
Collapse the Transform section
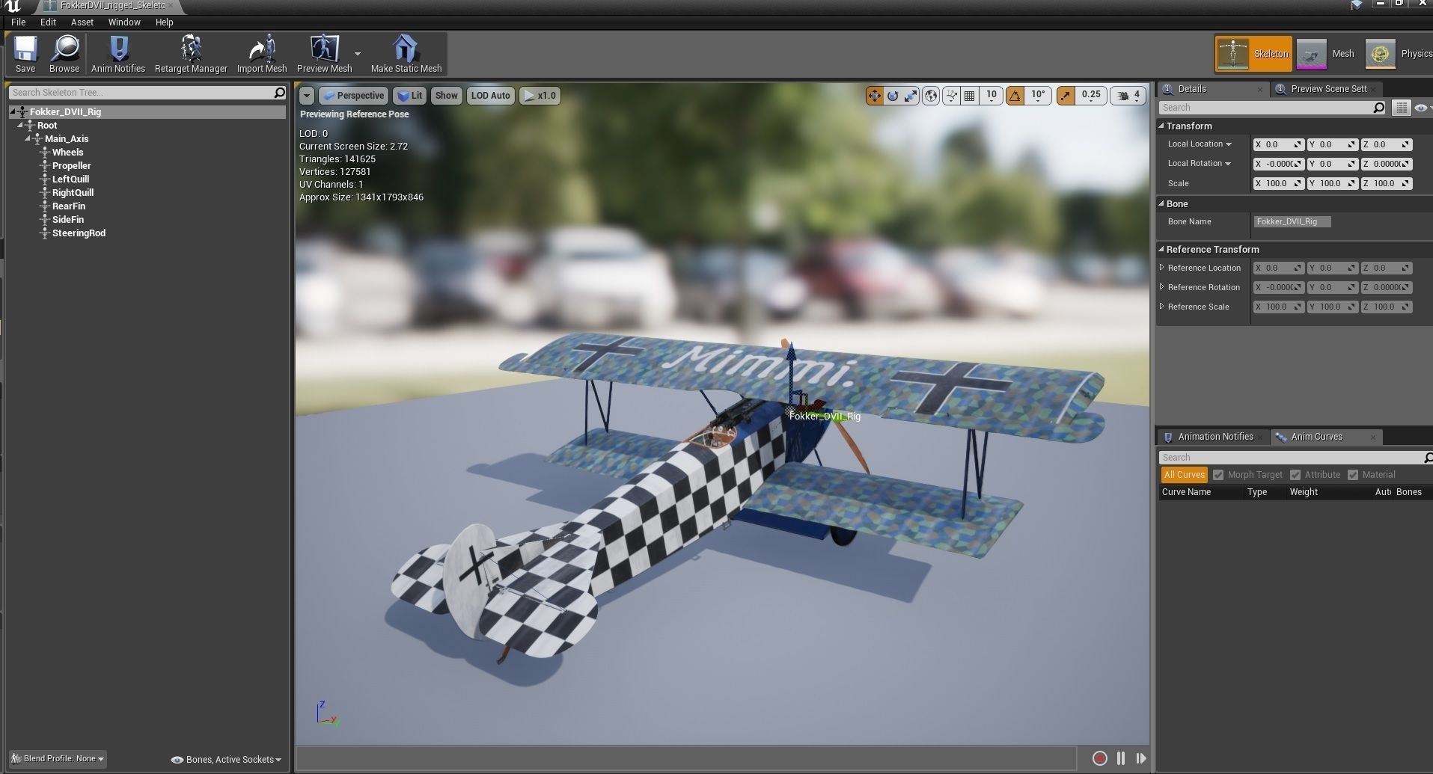click(x=1161, y=126)
